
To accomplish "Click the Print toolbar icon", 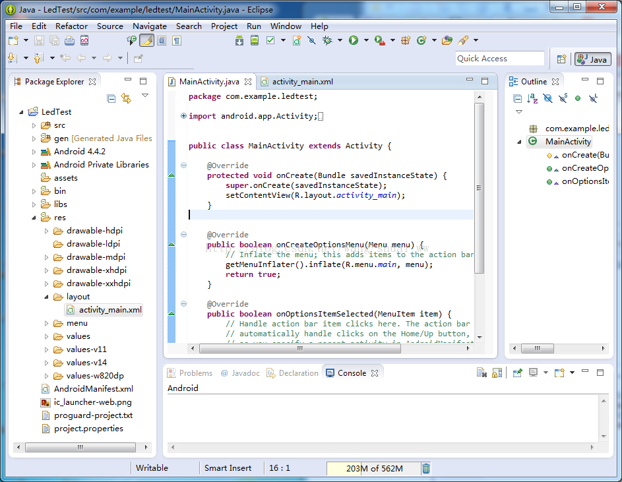I will (x=69, y=40).
